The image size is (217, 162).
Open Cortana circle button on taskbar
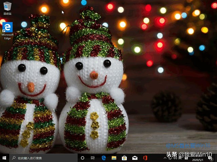tap(82, 158)
